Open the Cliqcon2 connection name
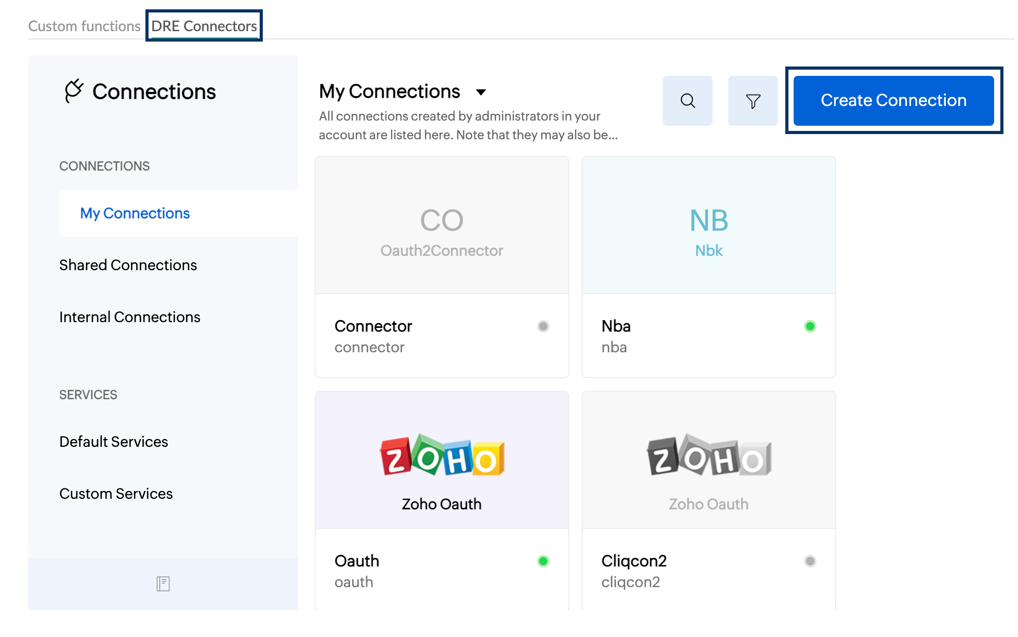Viewport: 1018px width, 637px height. 634,561
